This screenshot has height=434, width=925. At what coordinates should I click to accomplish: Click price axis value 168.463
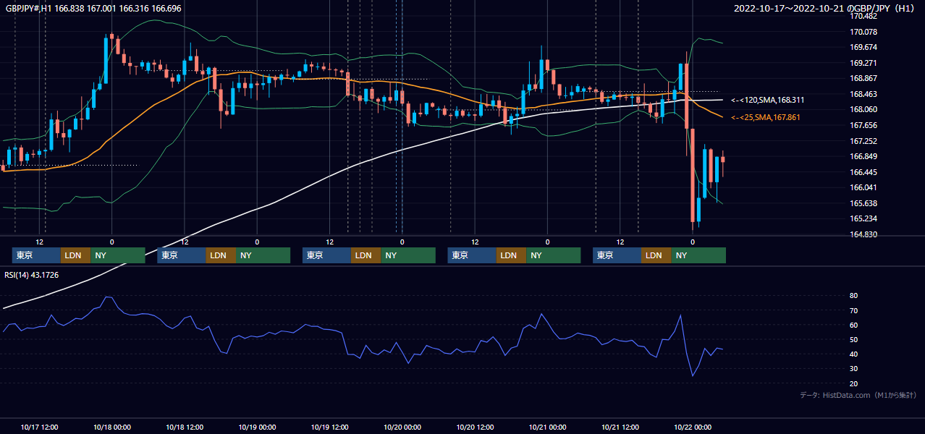[x=865, y=94]
